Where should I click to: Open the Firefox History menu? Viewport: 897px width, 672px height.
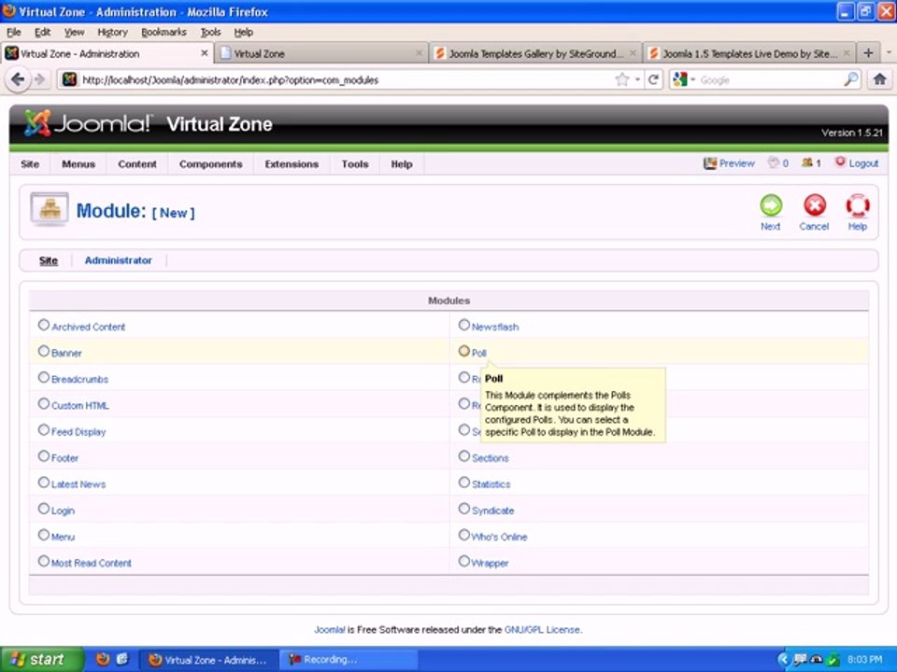112,32
